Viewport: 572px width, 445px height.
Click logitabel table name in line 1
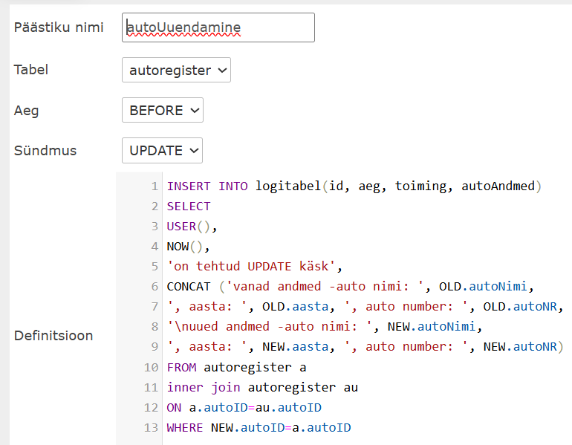288,186
